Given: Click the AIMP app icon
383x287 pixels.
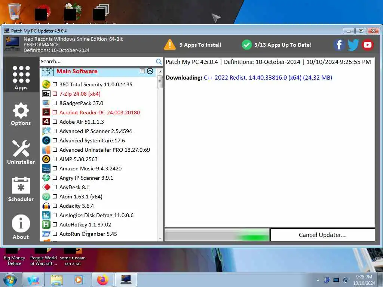Looking at the screenshot, I should [x=46, y=159].
